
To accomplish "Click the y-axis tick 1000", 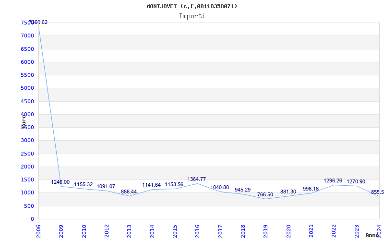I will [x=27, y=193].
